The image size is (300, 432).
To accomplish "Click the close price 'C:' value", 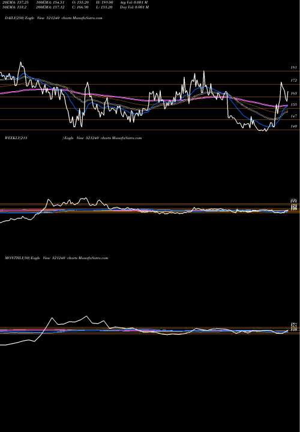I will [x=81, y=7].
